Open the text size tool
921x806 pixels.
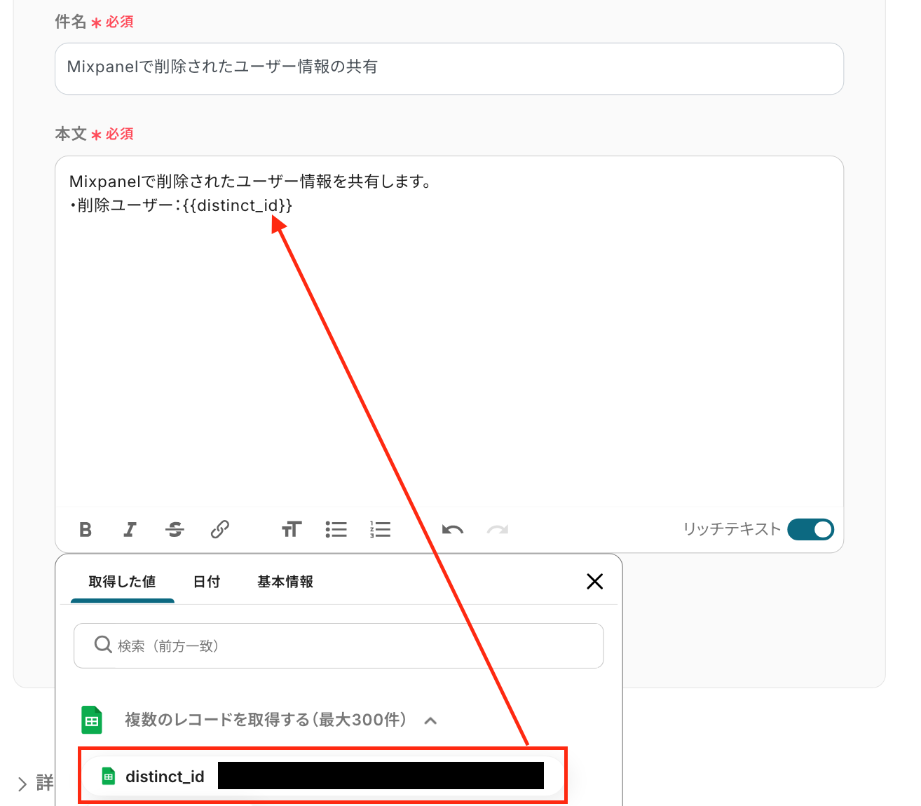(292, 529)
